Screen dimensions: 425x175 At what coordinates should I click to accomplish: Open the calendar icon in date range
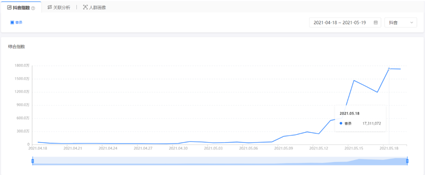[376, 23]
